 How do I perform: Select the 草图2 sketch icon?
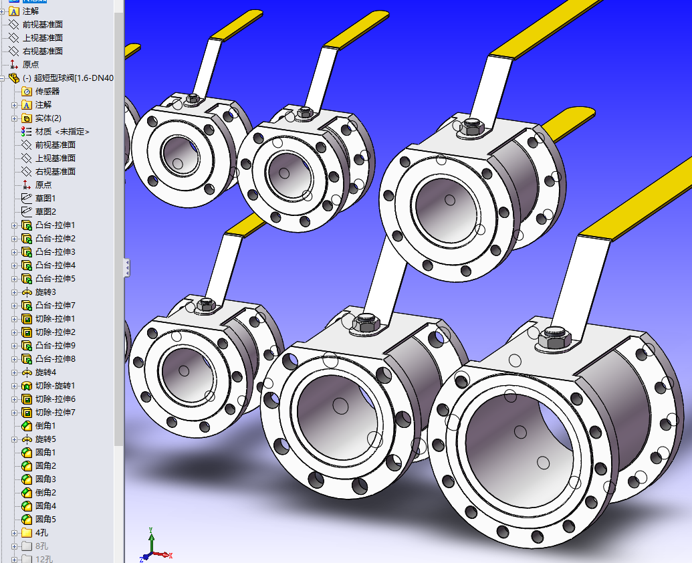(27, 211)
